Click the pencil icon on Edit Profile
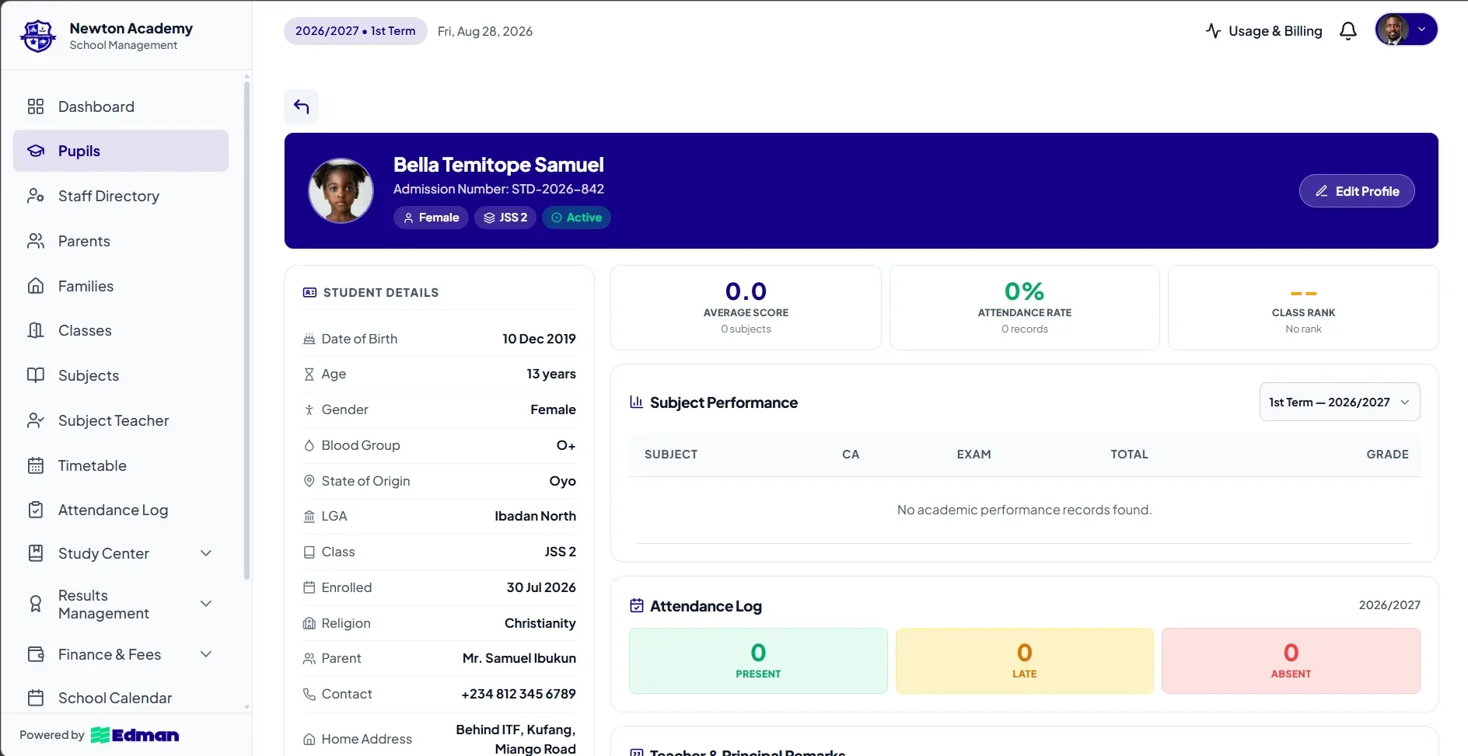The image size is (1468, 756). (1322, 191)
